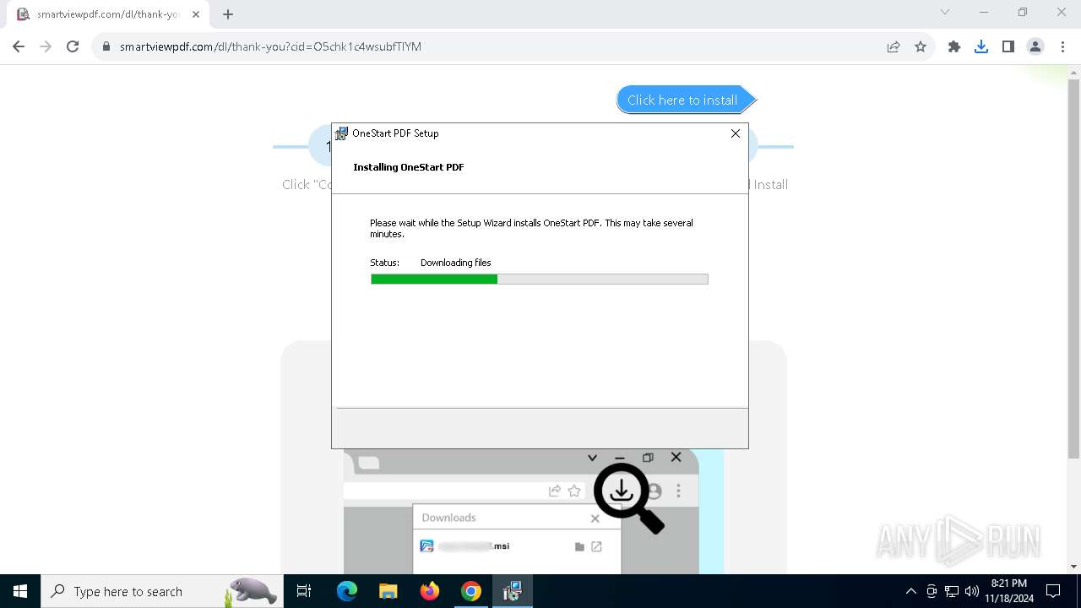Open Chrome downloads tray icon
The width and height of the screenshot is (1081, 608).
[x=981, y=46]
